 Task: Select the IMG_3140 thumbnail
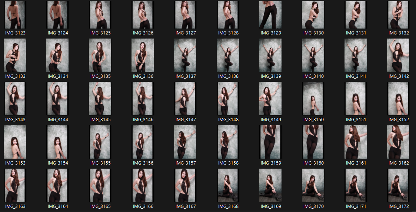point(313,55)
